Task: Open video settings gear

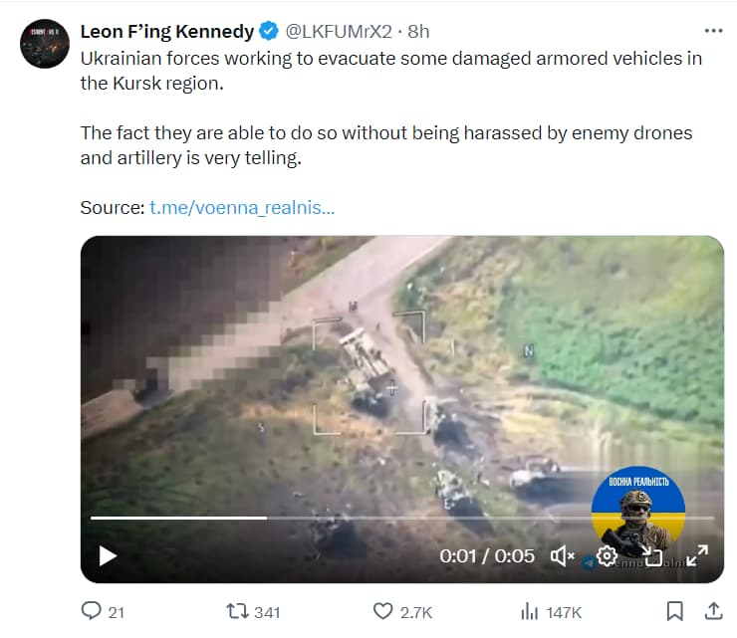Action: coord(608,556)
